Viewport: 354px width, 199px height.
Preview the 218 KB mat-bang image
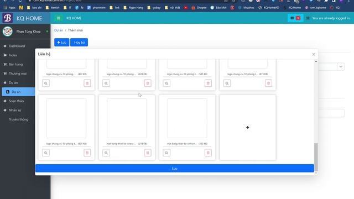click(x=106, y=153)
